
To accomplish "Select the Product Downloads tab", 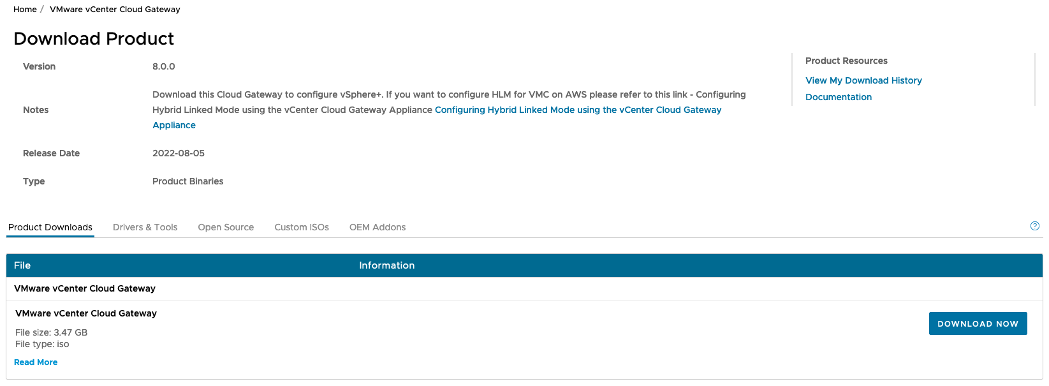I will 50,227.
